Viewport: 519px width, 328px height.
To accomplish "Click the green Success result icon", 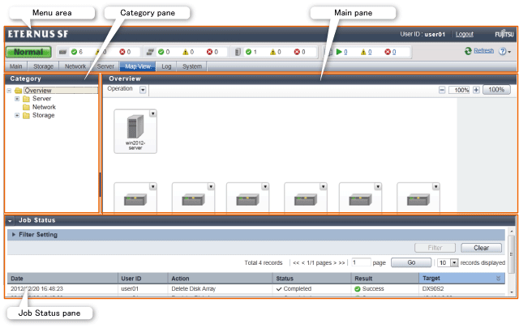I will coord(358,289).
